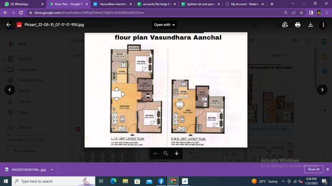
Task: Click the floor plan preview image
Action: (166, 90)
